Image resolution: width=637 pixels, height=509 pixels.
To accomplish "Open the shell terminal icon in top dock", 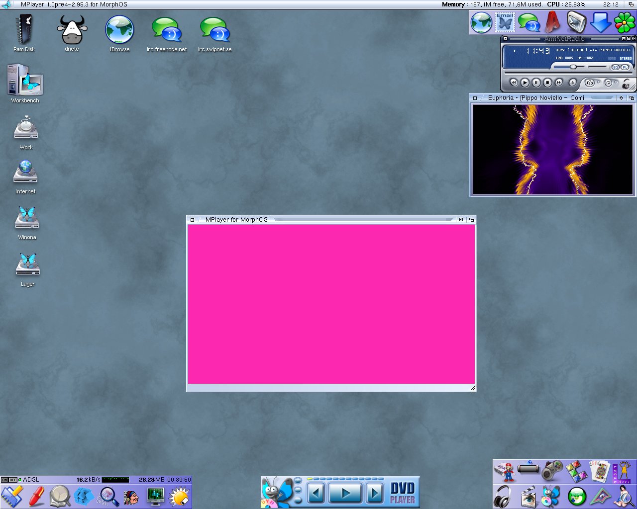I will (x=576, y=23).
